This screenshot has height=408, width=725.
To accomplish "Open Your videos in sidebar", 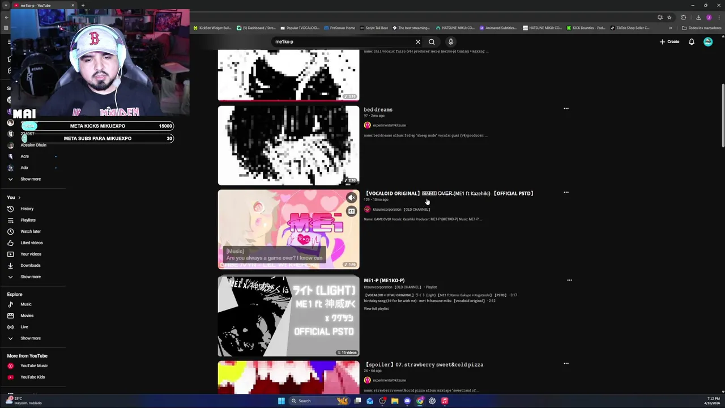I will (x=31, y=254).
